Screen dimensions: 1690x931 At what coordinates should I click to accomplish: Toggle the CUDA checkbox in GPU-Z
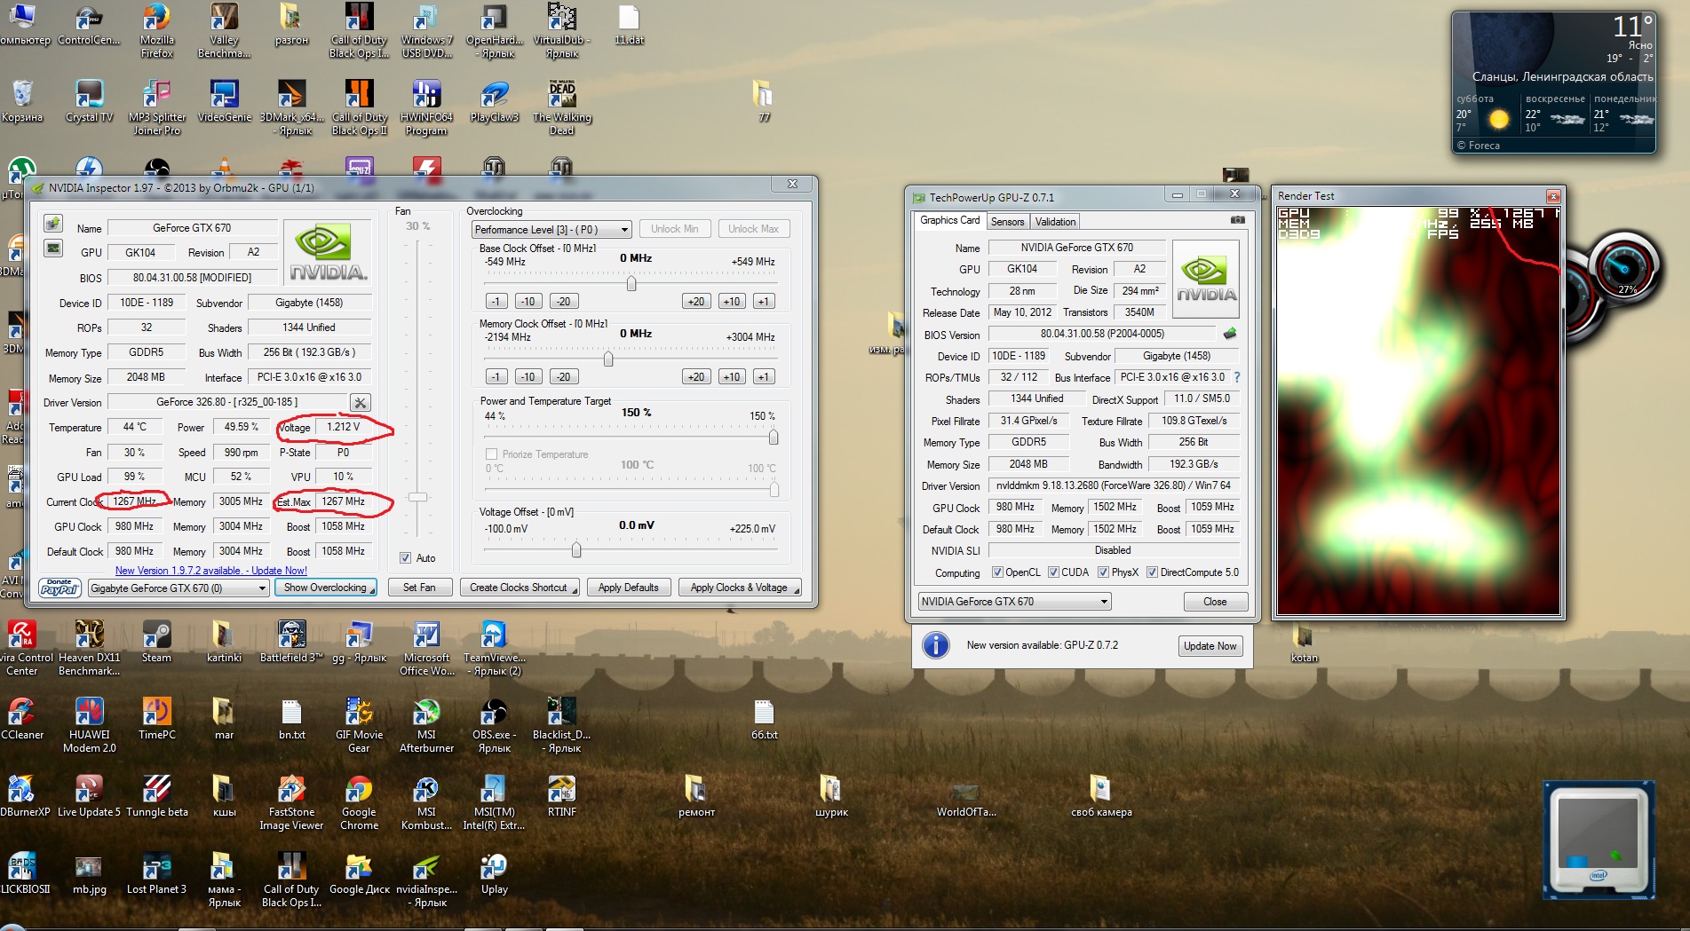[x=1053, y=572]
